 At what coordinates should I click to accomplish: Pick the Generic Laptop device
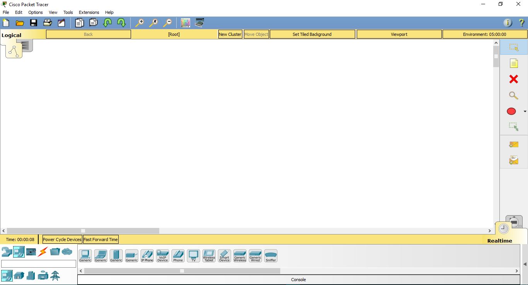point(101,256)
